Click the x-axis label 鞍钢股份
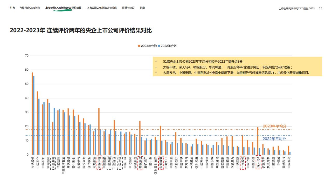 tap(140, 163)
